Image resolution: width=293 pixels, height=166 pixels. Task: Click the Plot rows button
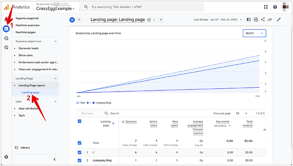coord(87,113)
